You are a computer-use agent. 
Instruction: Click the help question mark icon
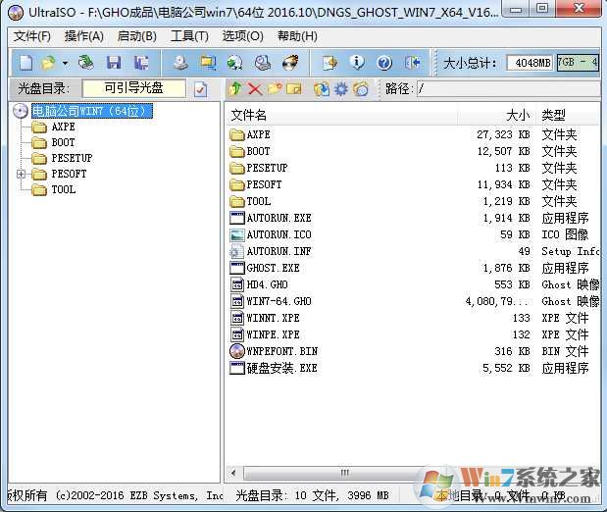(383, 63)
